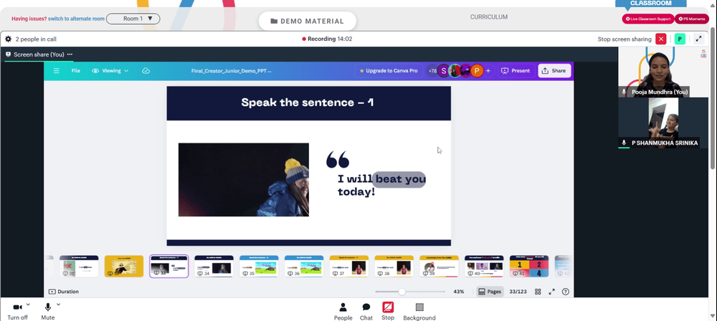Image resolution: width=717 pixels, height=321 pixels.
Task: Click the expand call window icon
Action: click(699, 39)
